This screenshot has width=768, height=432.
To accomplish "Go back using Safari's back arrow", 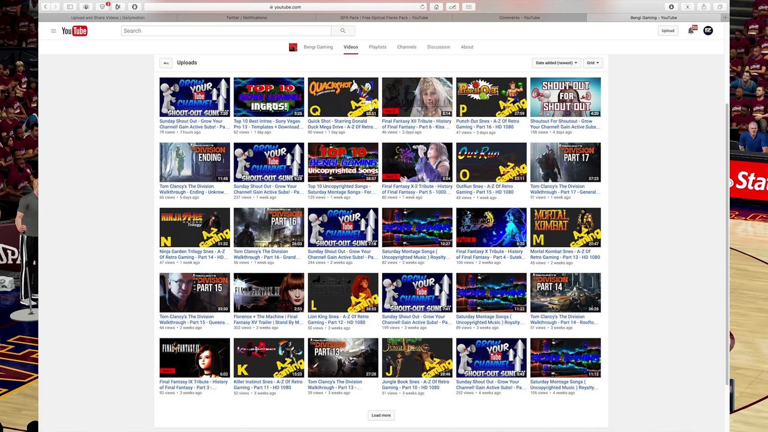I will 45,7.
